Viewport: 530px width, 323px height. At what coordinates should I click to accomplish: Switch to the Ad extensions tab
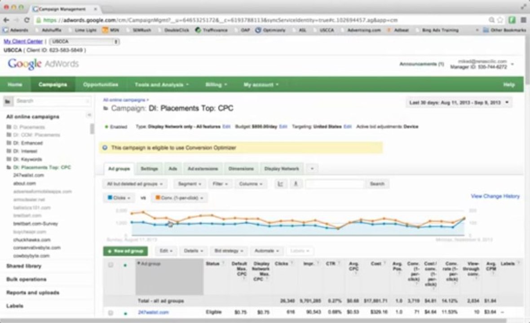point(203,169)
